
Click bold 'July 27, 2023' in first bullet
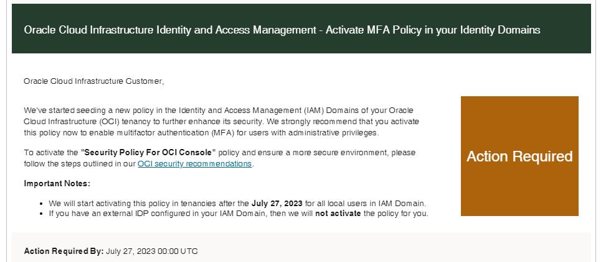click(277, 204)
